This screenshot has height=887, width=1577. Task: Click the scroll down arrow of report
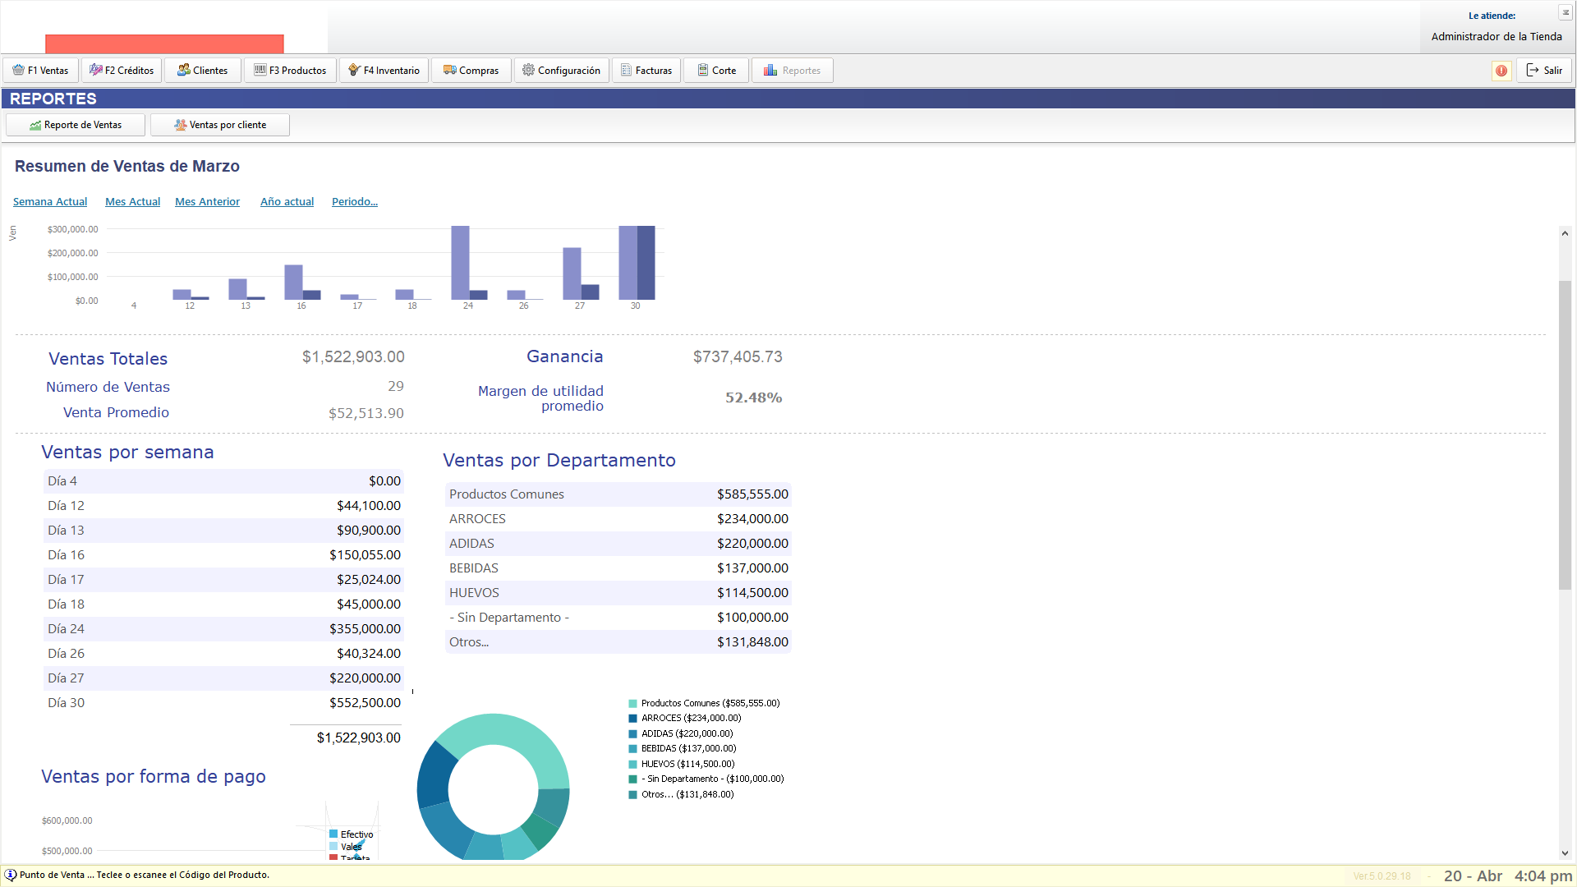1565,853
